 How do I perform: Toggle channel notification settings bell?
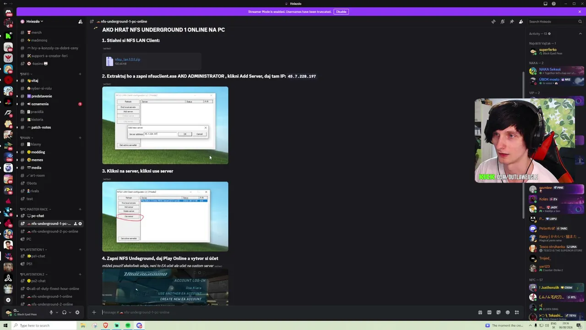click(502, 22)
